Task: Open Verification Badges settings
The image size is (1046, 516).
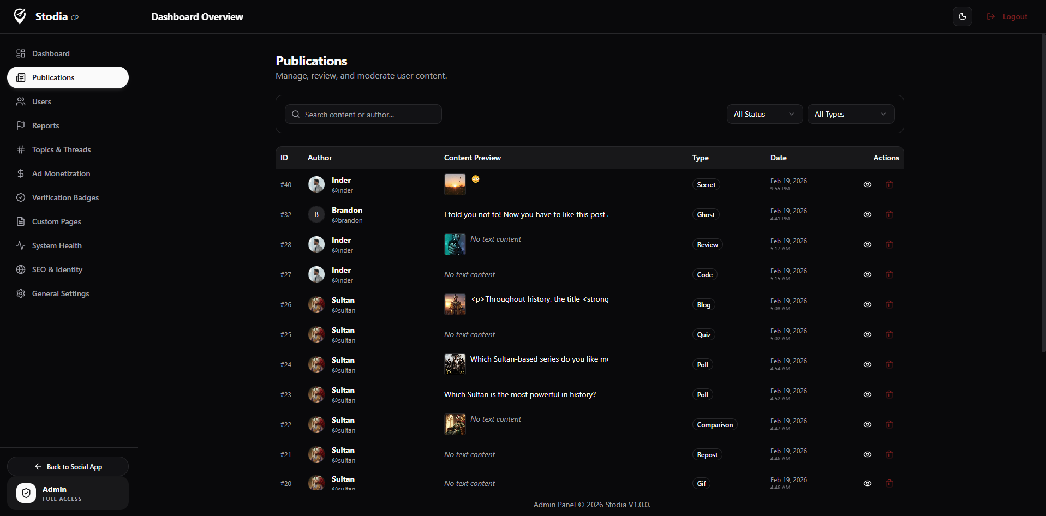Action: (x=65, y=197)
